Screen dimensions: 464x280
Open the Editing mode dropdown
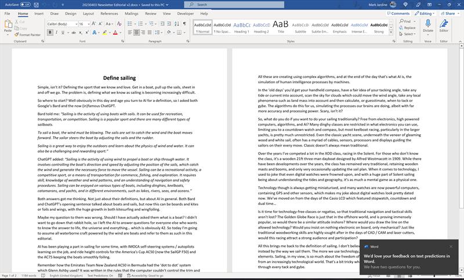tap(425, 13)
